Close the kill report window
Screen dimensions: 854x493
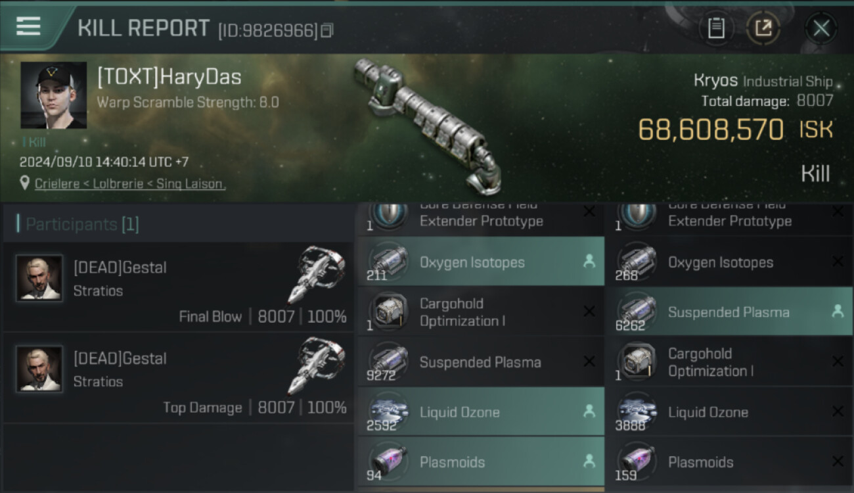click(821, 28)
